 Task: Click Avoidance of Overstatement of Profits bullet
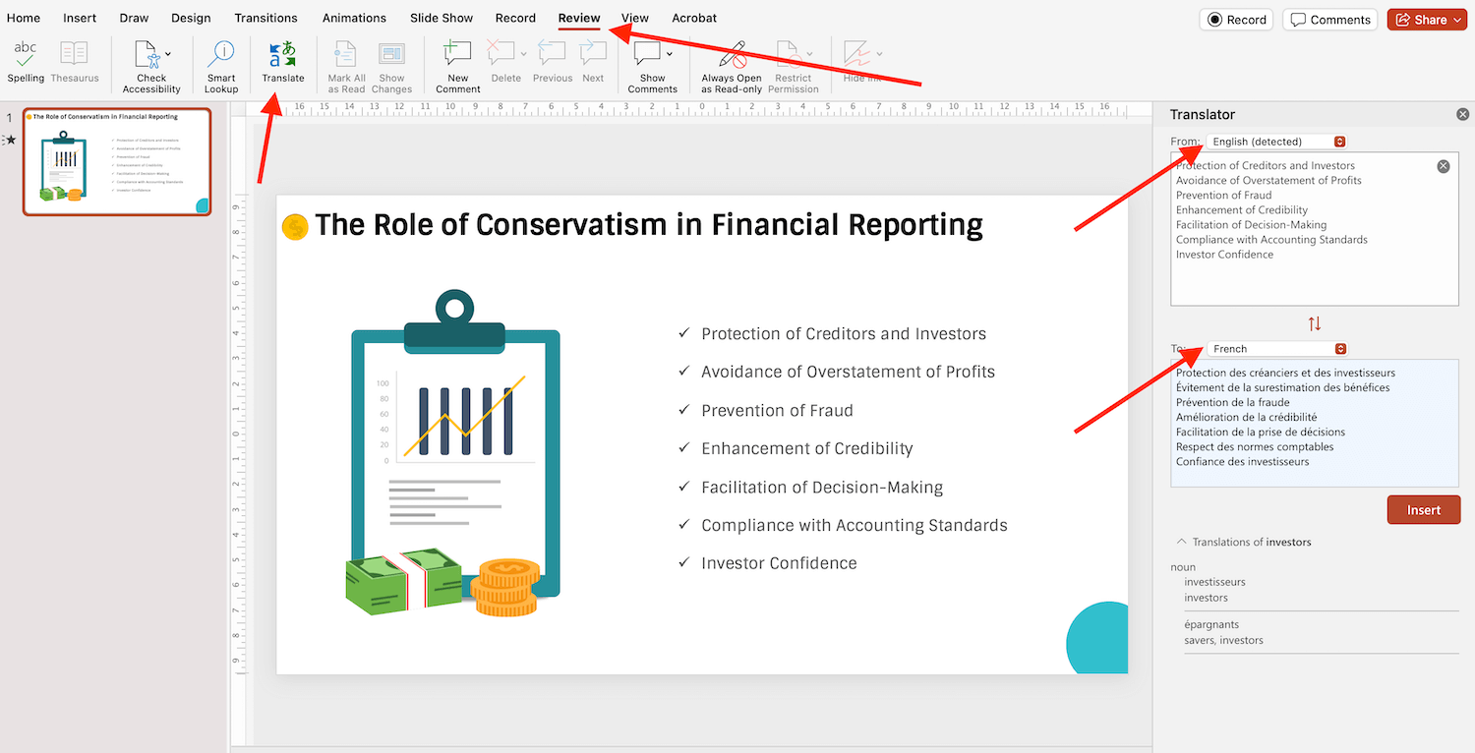[848, 372]
